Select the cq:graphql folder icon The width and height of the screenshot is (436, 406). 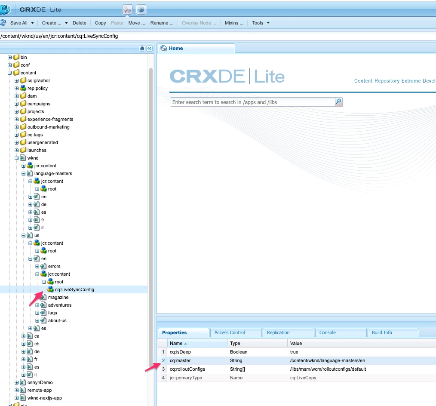pos(23,80)
